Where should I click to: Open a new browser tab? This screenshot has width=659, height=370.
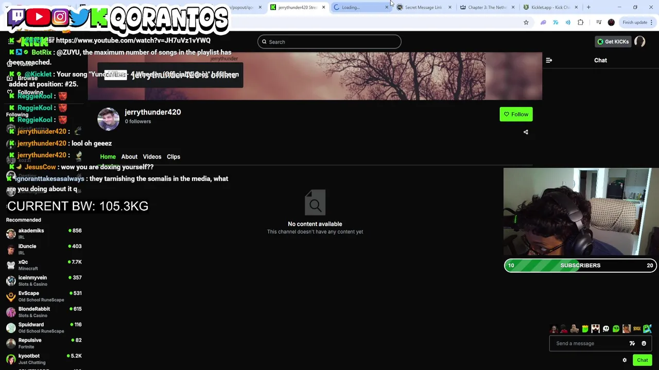588,7
